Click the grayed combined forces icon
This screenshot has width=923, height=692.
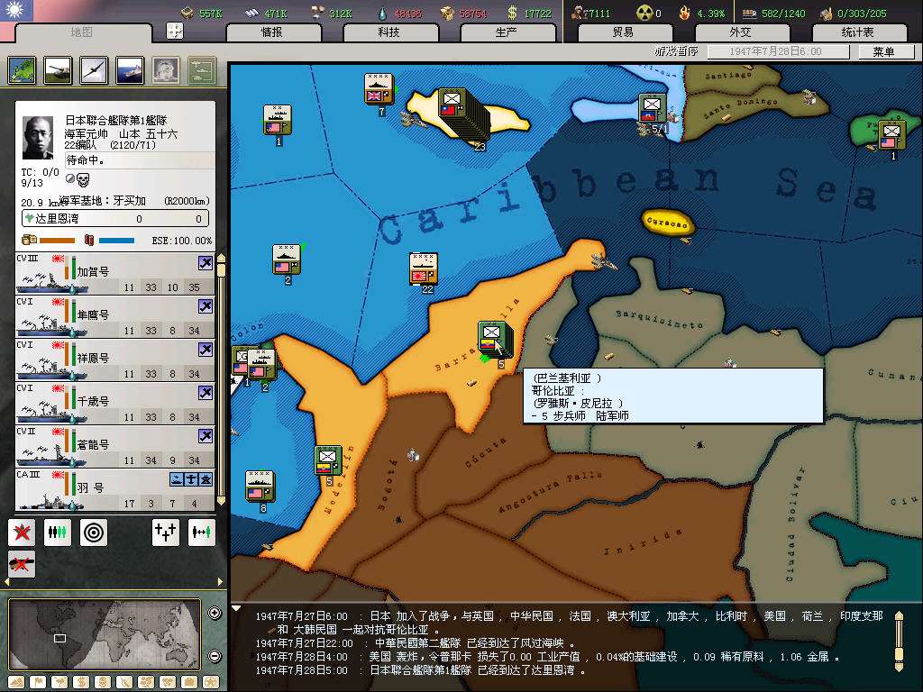[x=202, y=70]
